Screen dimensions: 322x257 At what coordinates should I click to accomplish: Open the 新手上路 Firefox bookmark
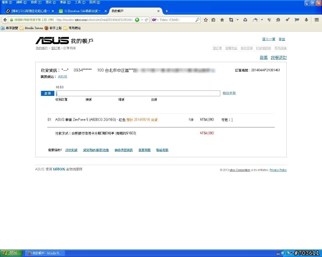[x=53, y=28]
